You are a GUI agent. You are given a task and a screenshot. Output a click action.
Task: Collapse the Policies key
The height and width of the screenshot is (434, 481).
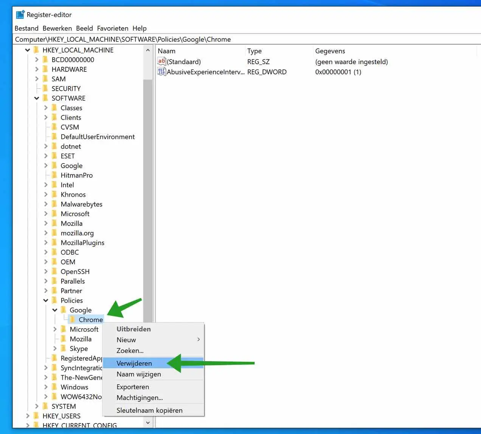coord(46,300)
